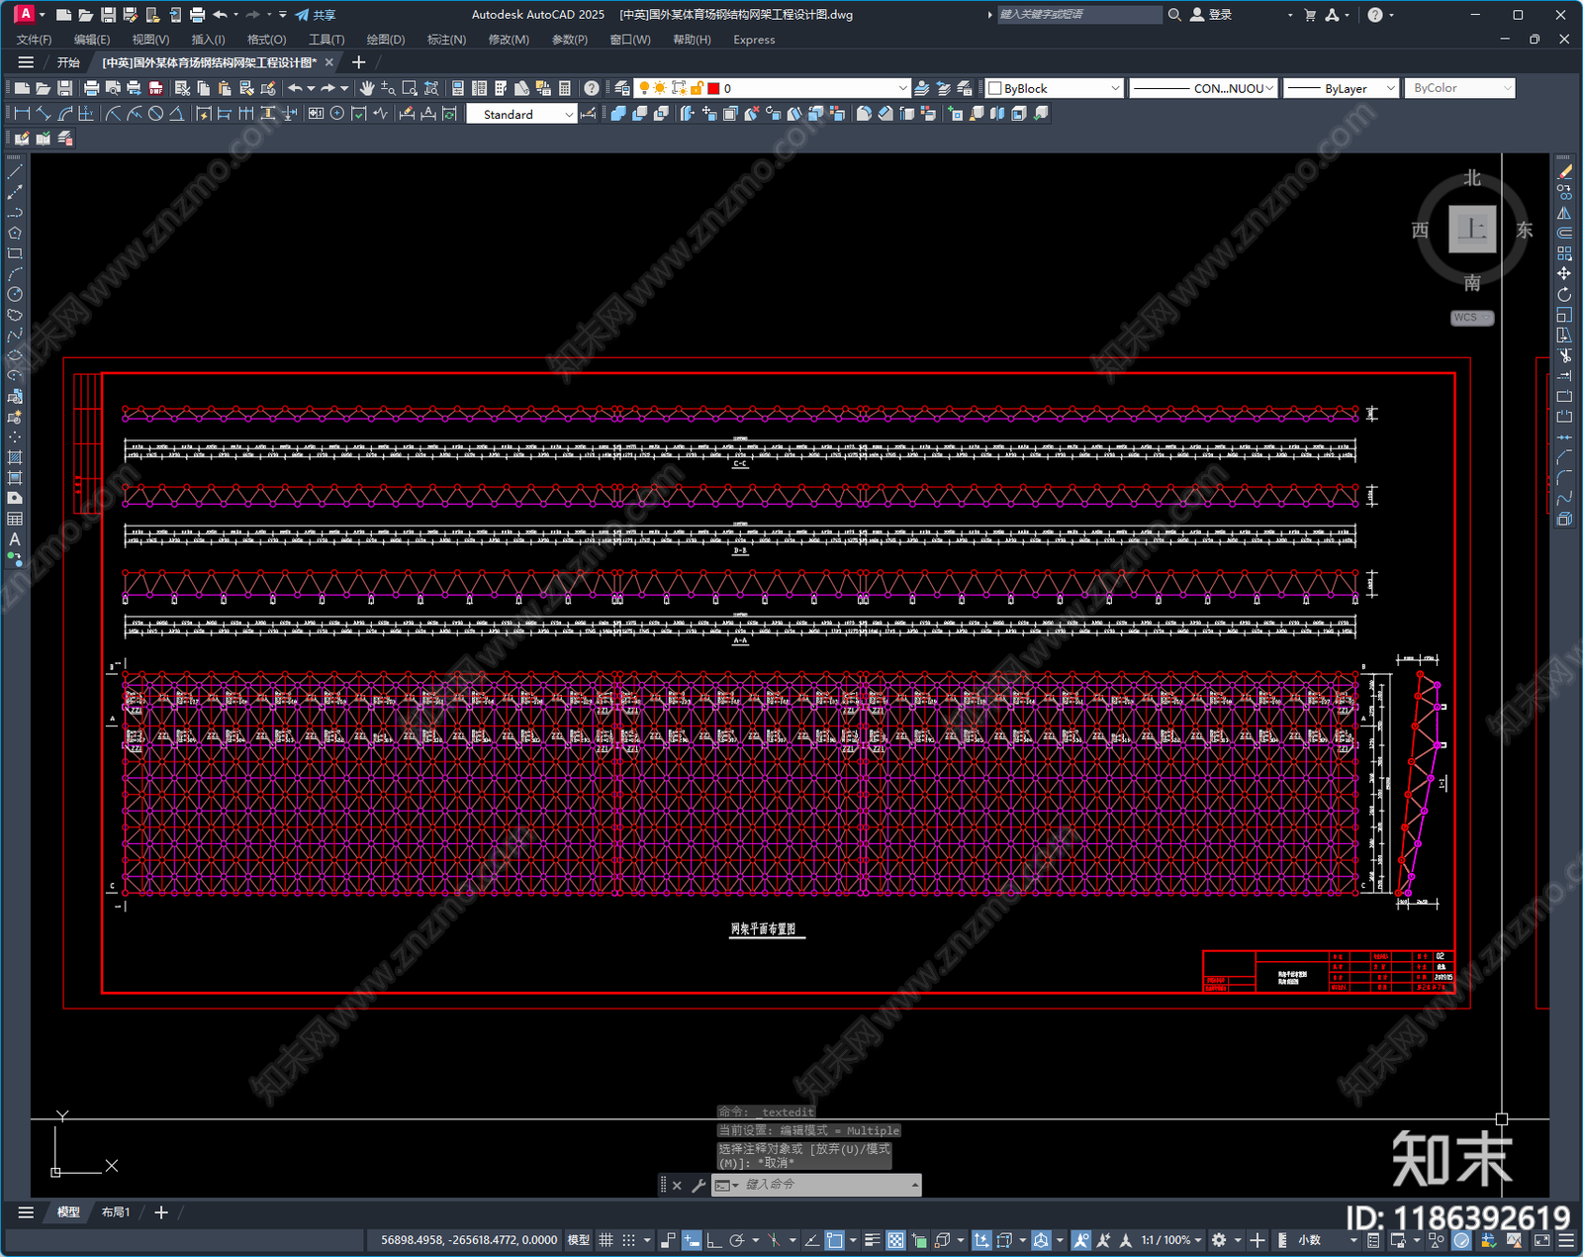Open the Help question mark icon

[x=592, y=88]
